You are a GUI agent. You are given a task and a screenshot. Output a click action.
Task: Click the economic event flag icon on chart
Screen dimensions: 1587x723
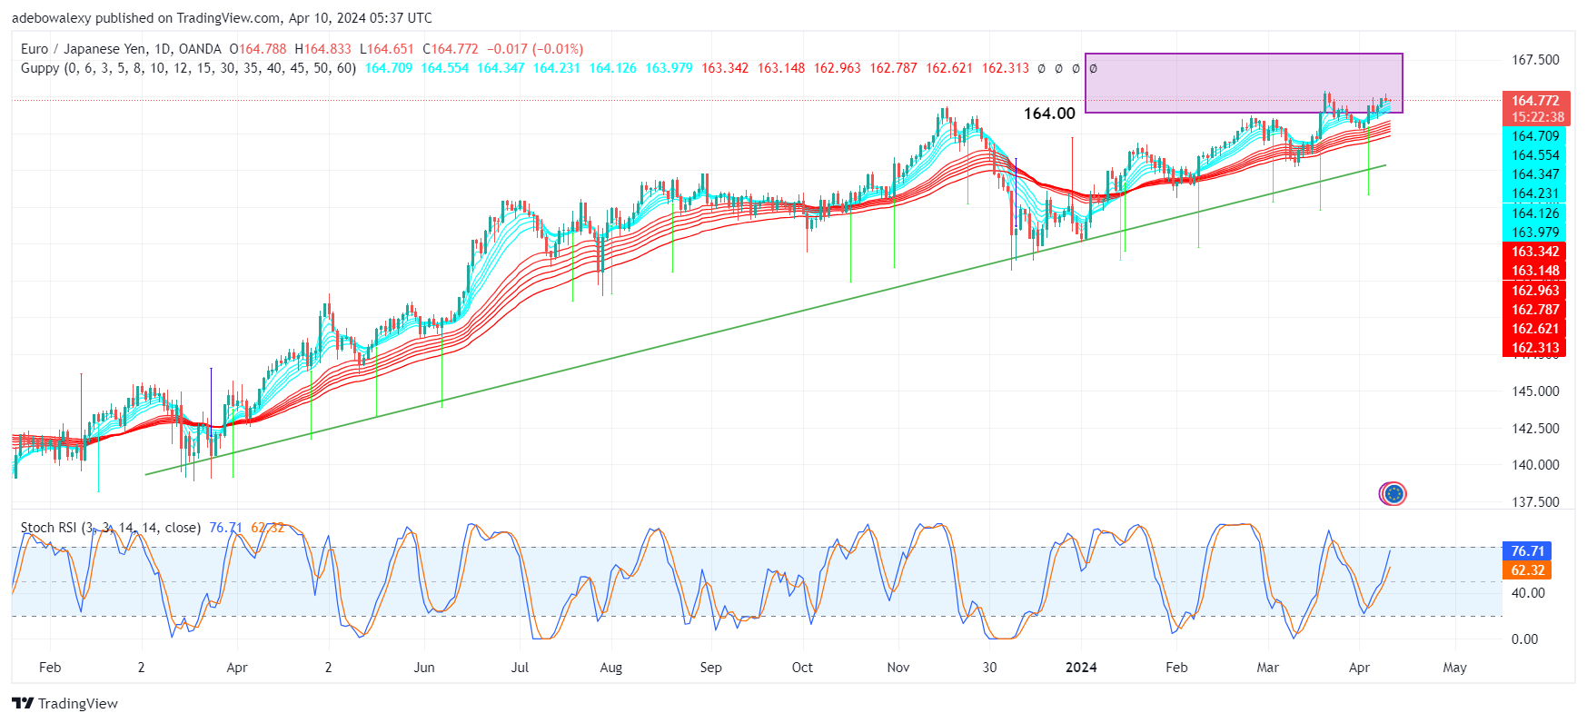tap(1393, 494)
